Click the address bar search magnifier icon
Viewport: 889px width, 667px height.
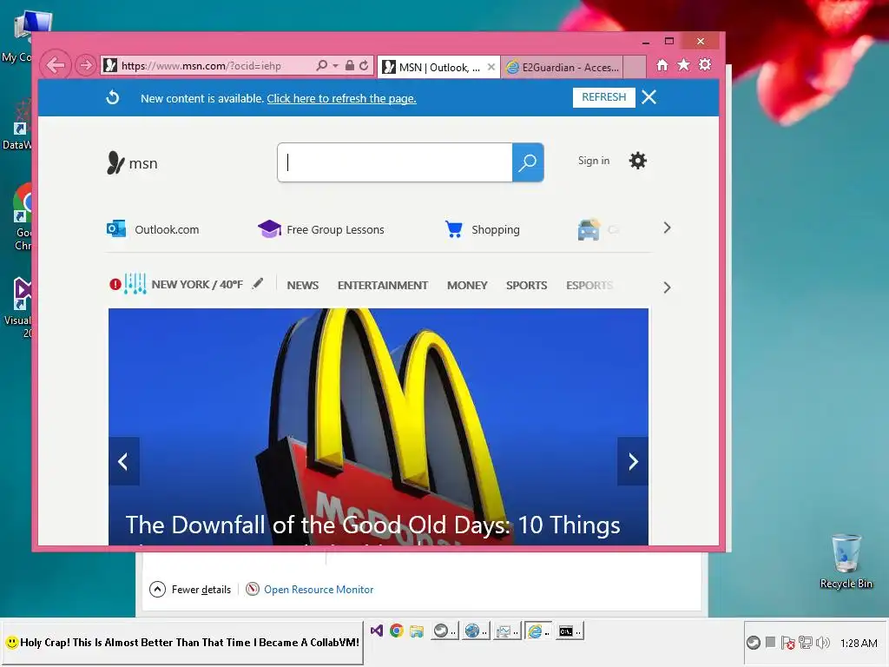click(321, 65)
